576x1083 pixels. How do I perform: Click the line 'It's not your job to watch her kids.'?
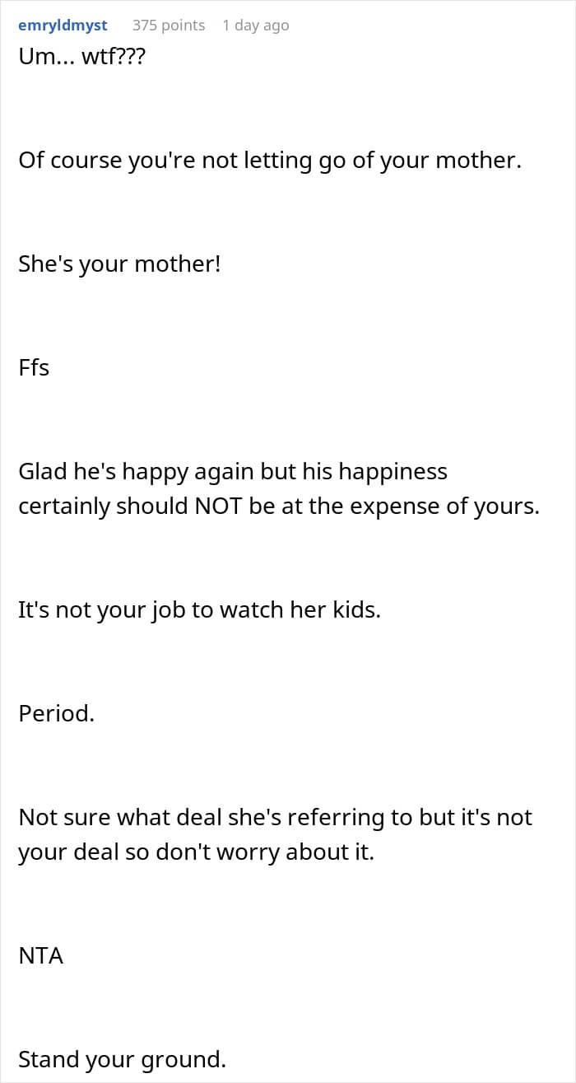(x=199, y=611)
